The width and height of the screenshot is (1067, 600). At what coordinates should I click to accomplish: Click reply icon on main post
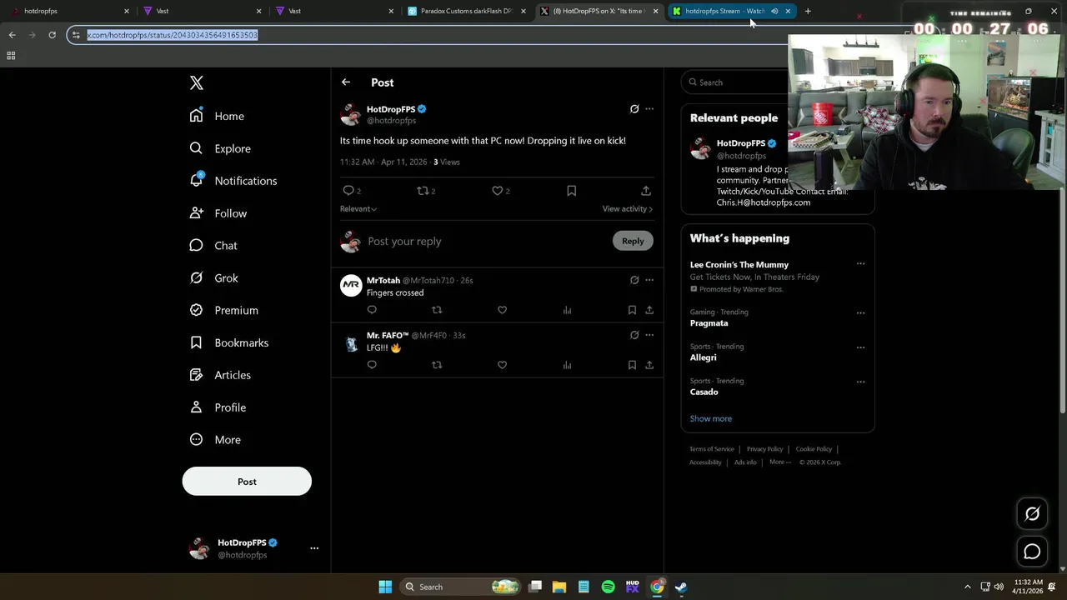(x=348, y=191)
